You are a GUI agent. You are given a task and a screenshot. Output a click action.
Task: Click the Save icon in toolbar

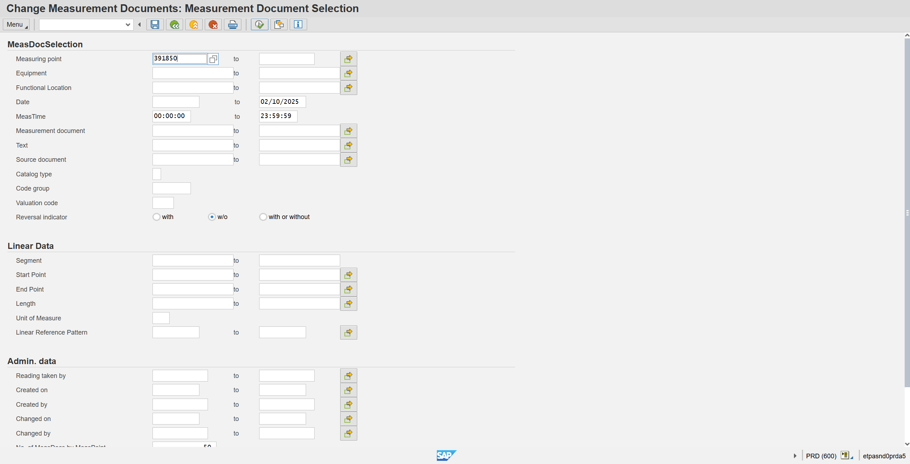[x=155, y=25]
